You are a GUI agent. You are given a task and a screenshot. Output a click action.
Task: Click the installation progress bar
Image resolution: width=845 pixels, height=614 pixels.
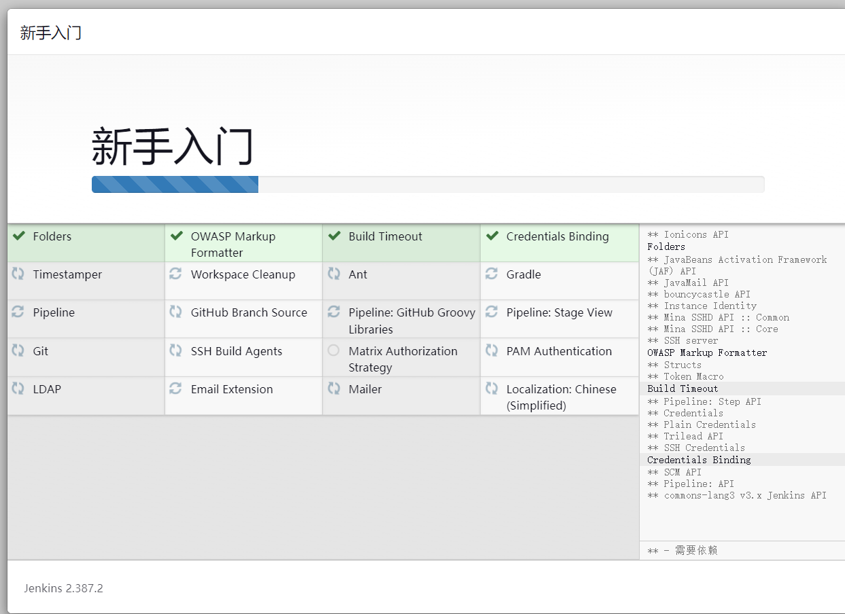coord(428,185)
